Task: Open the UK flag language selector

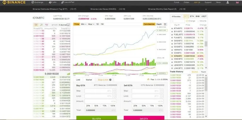Action: coord(237,3)
